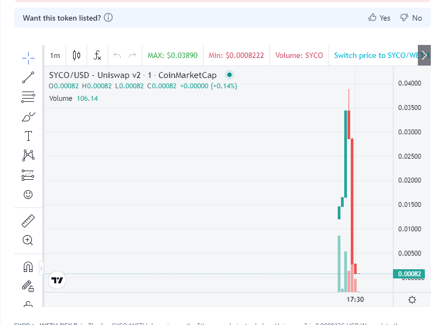The height and width of the screenshot is (325, 433).
Task: Open the 1m interval selector
Action: point(54,55)
